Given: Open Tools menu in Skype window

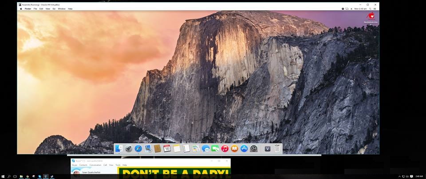Looking at the screenshot, I should click(118, 165).
